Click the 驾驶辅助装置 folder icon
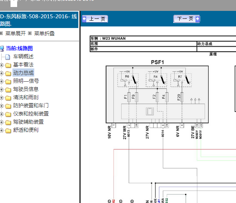 pos(8,122)
